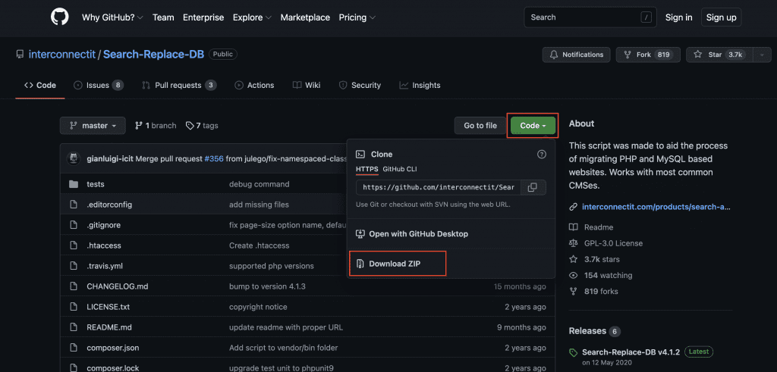Open the interconnectit.com/products website link
777x372 pixels.
click(656, 207)
